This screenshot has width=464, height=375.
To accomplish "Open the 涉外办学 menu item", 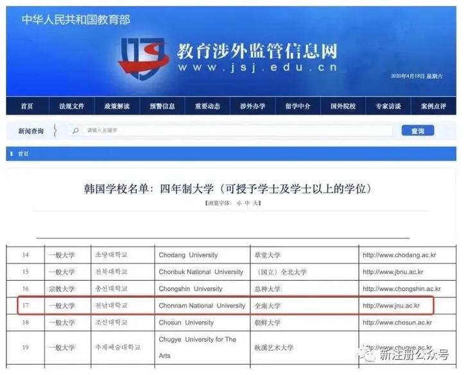I will pos(253,106).
